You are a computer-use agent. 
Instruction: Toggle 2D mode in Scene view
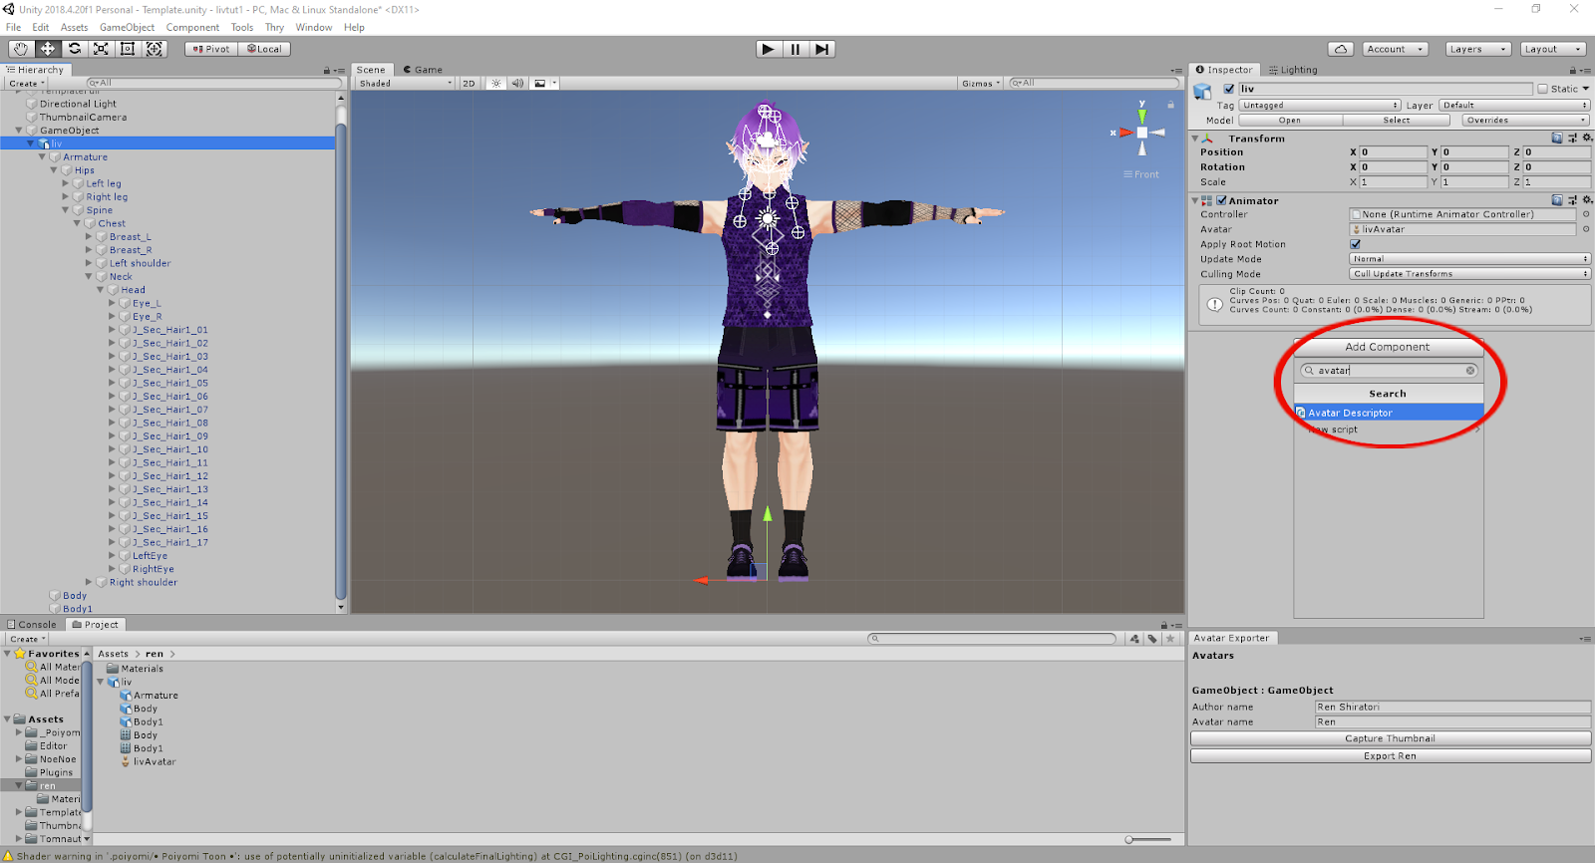click(469, 84)
